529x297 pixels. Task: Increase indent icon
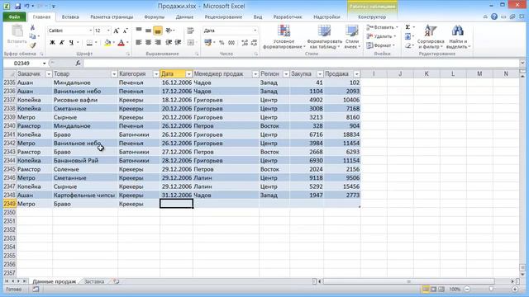[x=179, y=42]
